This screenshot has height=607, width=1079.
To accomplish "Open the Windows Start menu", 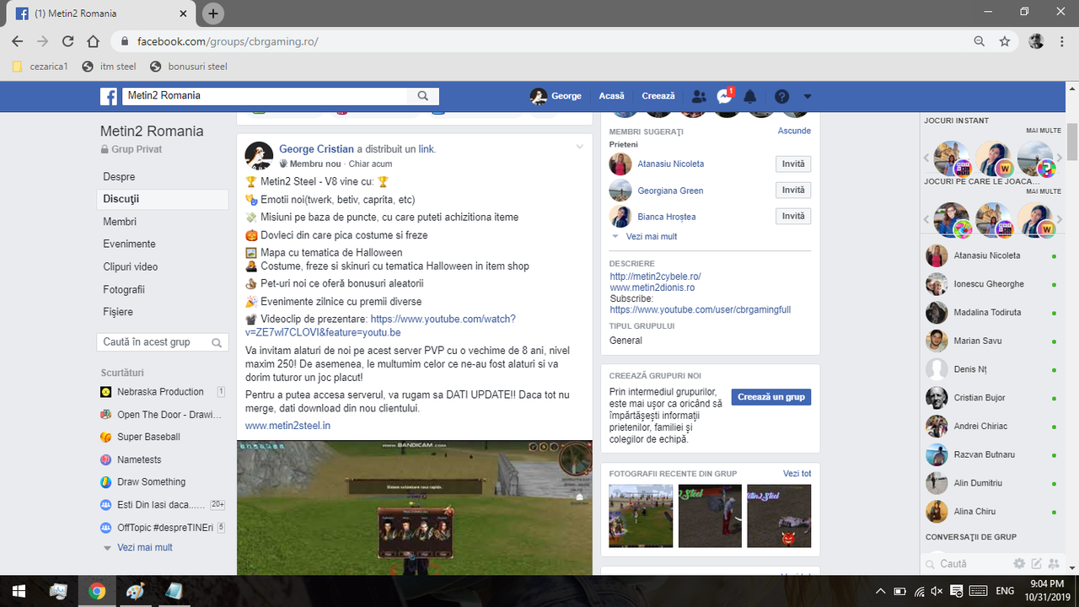I will (19, 591).
